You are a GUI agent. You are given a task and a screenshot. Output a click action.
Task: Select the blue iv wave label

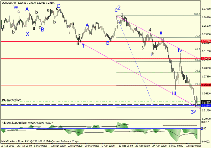click(x=180, y=50)
